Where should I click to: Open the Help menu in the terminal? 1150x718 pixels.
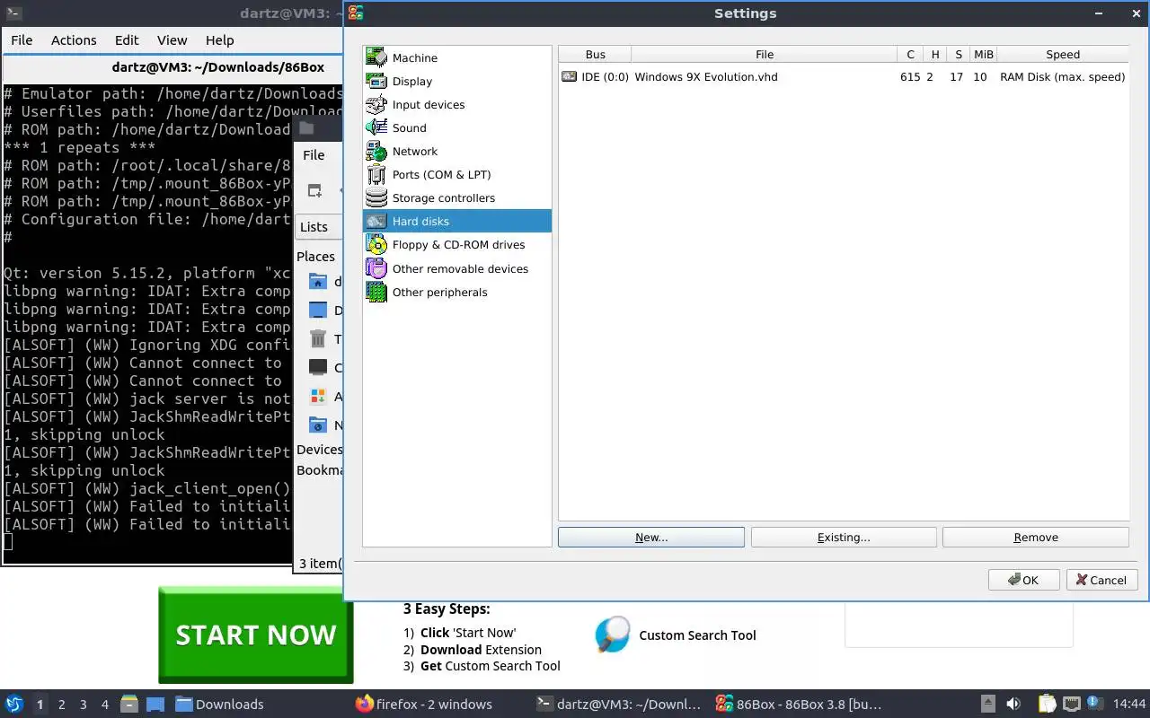pyautogui.click(x=219, y=39)
